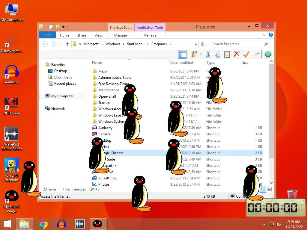Launch Audacity from the desktop icon
This screenshot has width=307, height=230.
pos(12,75)
